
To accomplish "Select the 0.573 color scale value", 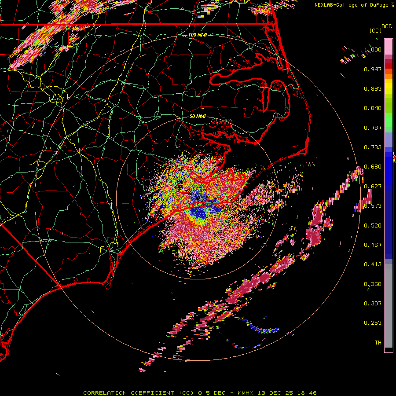I will (x=373, y=206).
